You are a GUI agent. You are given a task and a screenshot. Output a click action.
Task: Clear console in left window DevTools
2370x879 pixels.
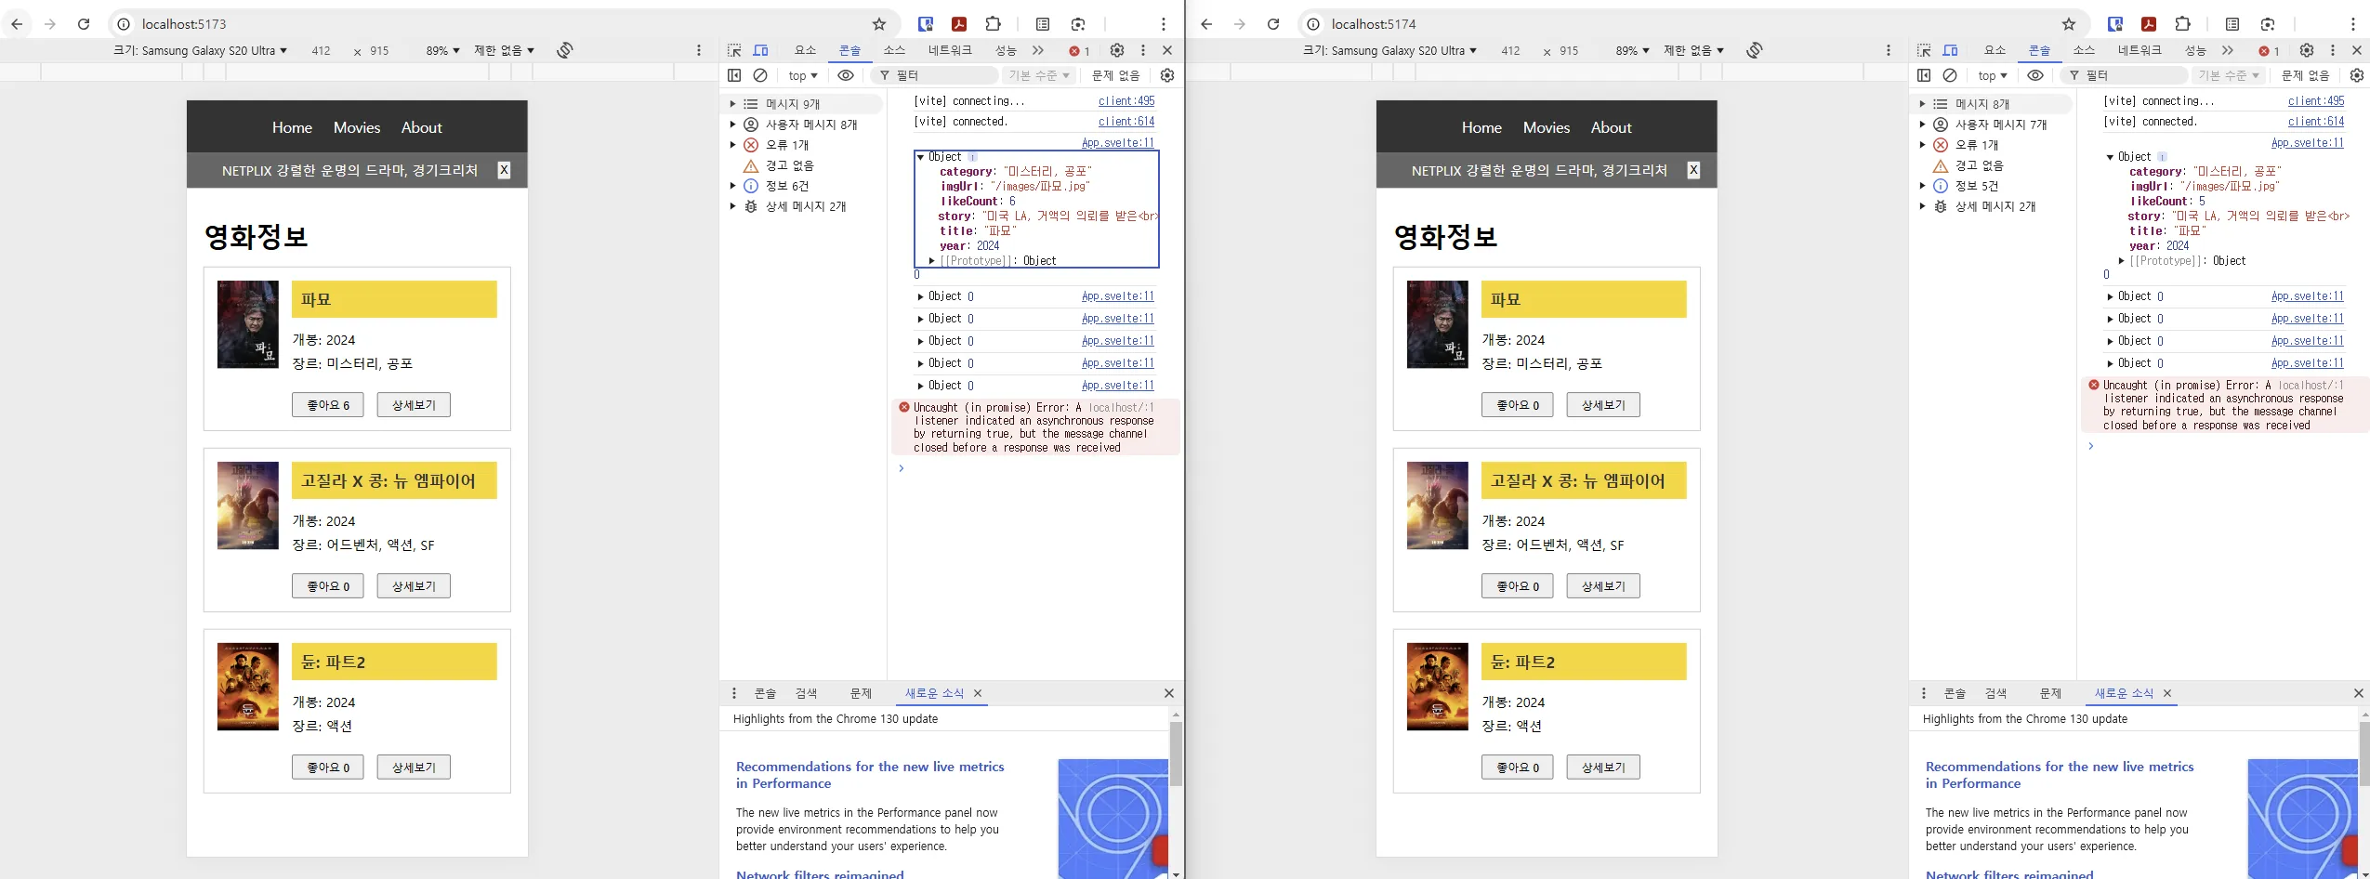[x=760, y=75]
